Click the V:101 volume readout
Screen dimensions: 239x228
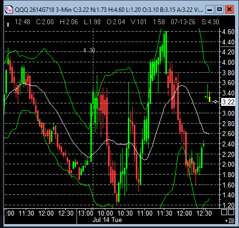tap(139, 22)
